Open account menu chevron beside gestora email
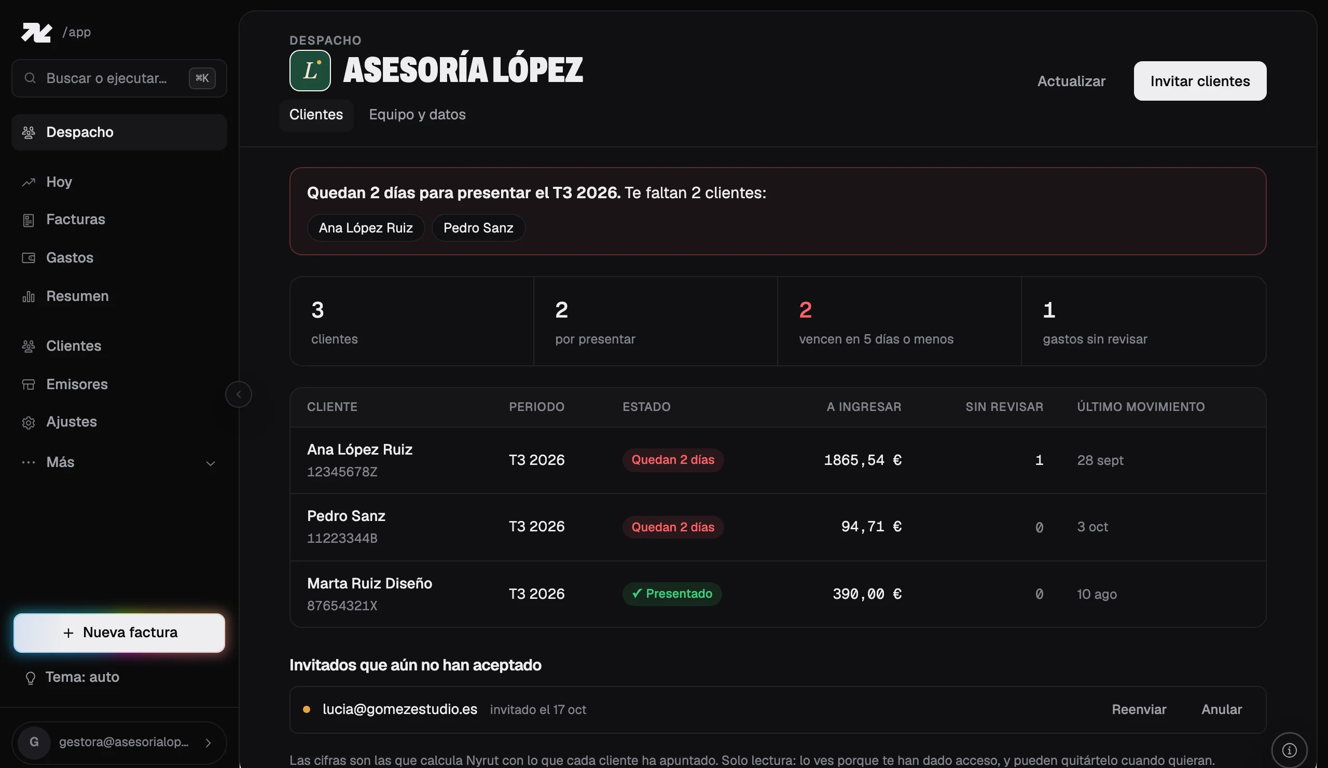This screenshot has height=768, width=1328. (208, 743)
